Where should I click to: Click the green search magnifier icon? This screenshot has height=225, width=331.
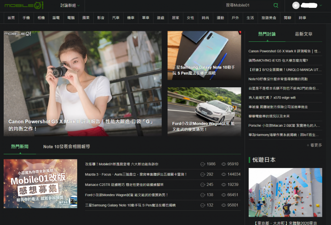(276, 5)
